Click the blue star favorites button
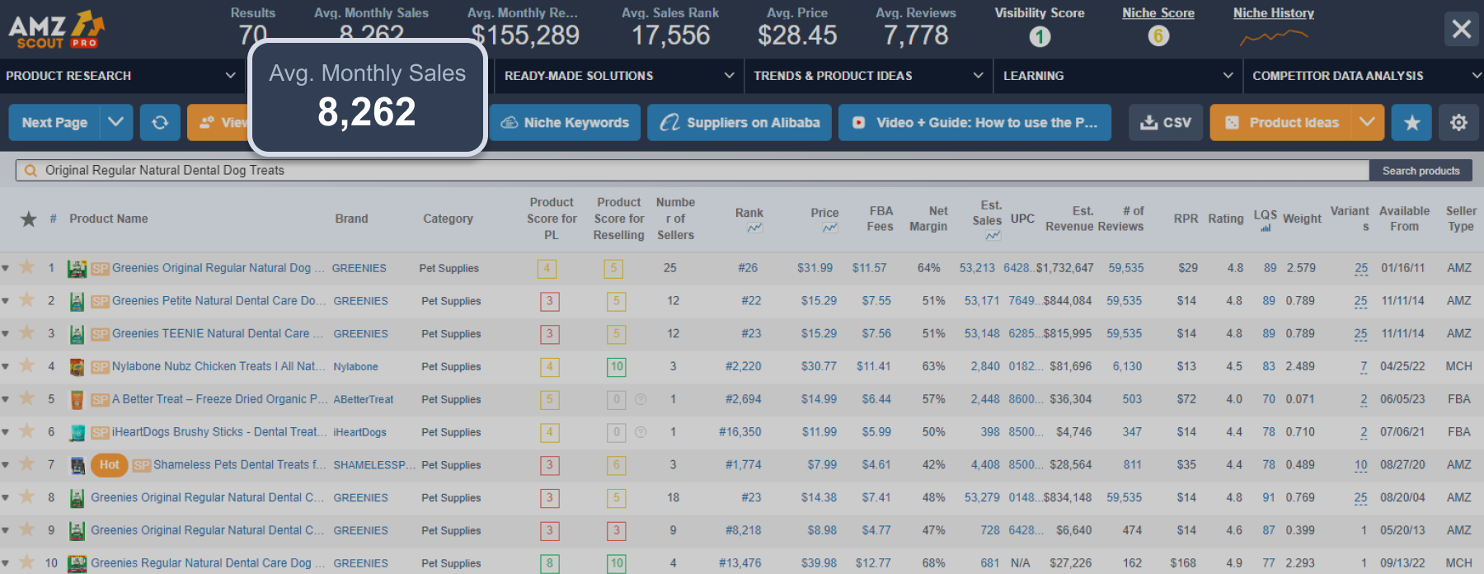This screenshot has height=574, width=1484. coord(1411,122)
